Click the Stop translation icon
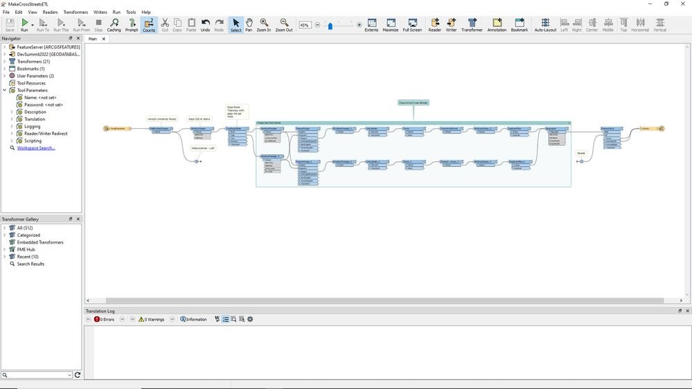 click(x=98, y=25)
